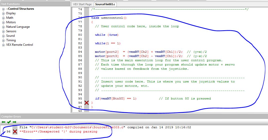
Task: Click the red X error marker on line 96
Action: pyautogui.click(x=87, y=103)
